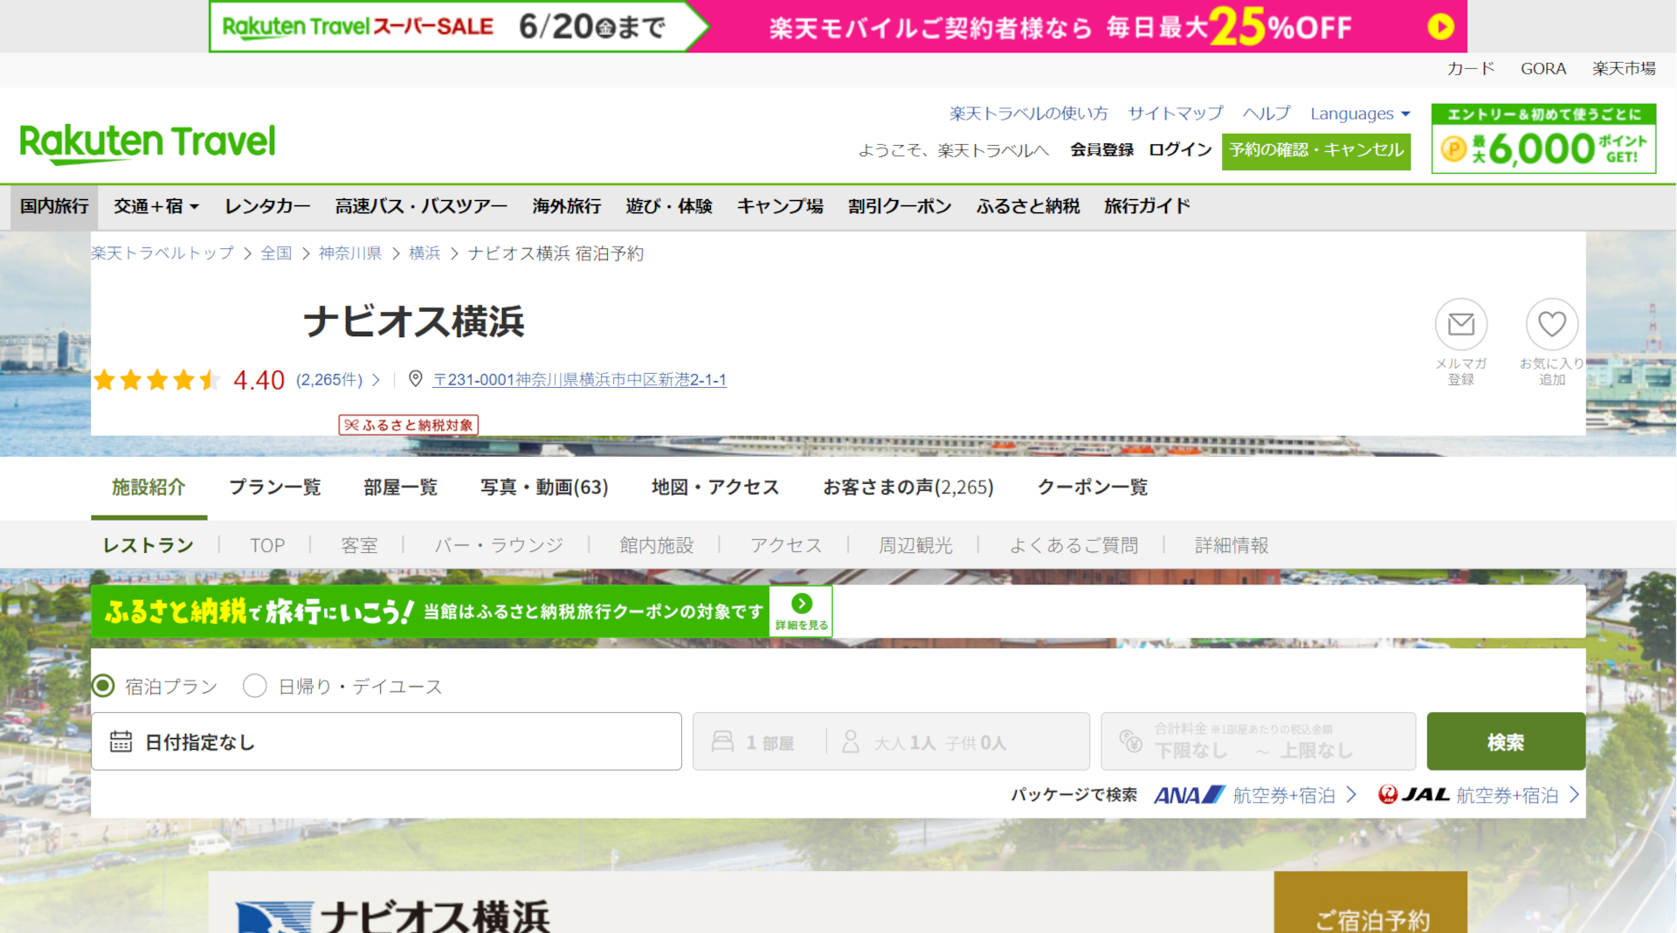
Task: Click the calendar icon in the date field
Action: 121,741
